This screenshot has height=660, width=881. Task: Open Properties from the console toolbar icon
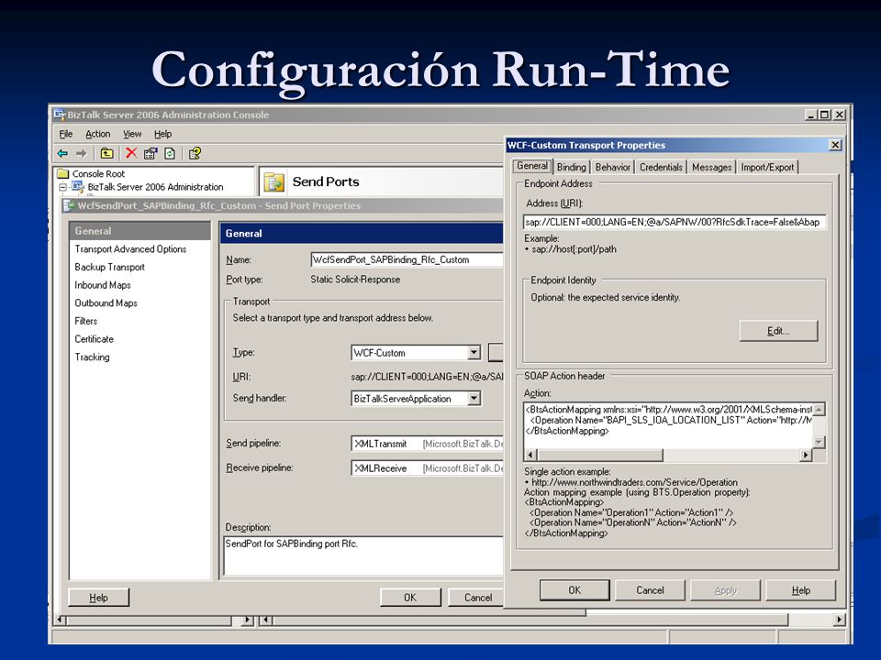point(151,153)
